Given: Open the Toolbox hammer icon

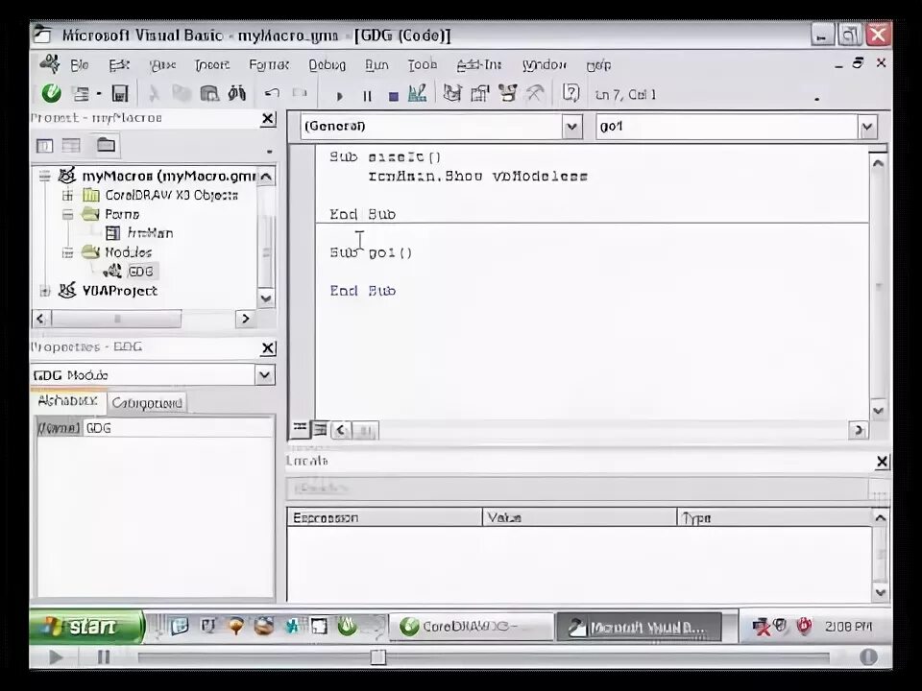Looking at the screenshot, I should pos(535,93).
